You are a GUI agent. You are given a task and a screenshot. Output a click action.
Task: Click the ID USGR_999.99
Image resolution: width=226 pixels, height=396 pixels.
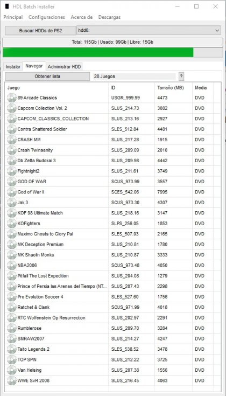coord(125,98)
